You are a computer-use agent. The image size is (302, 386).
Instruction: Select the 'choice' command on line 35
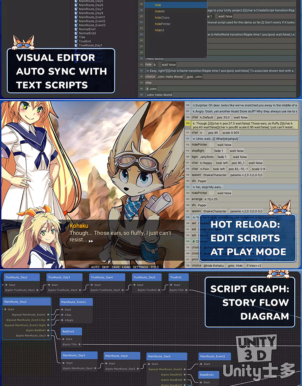coord(150,76)
